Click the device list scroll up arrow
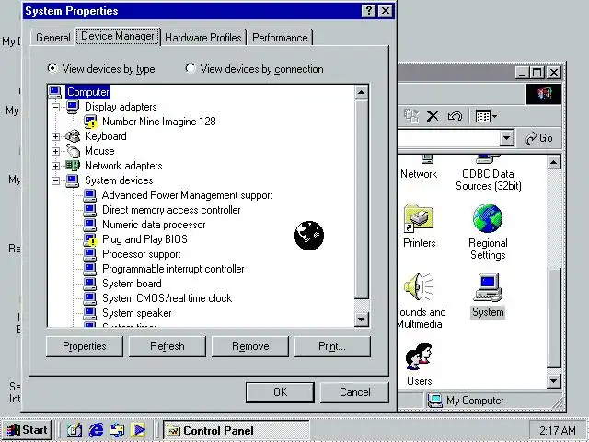 pos(362,92)
